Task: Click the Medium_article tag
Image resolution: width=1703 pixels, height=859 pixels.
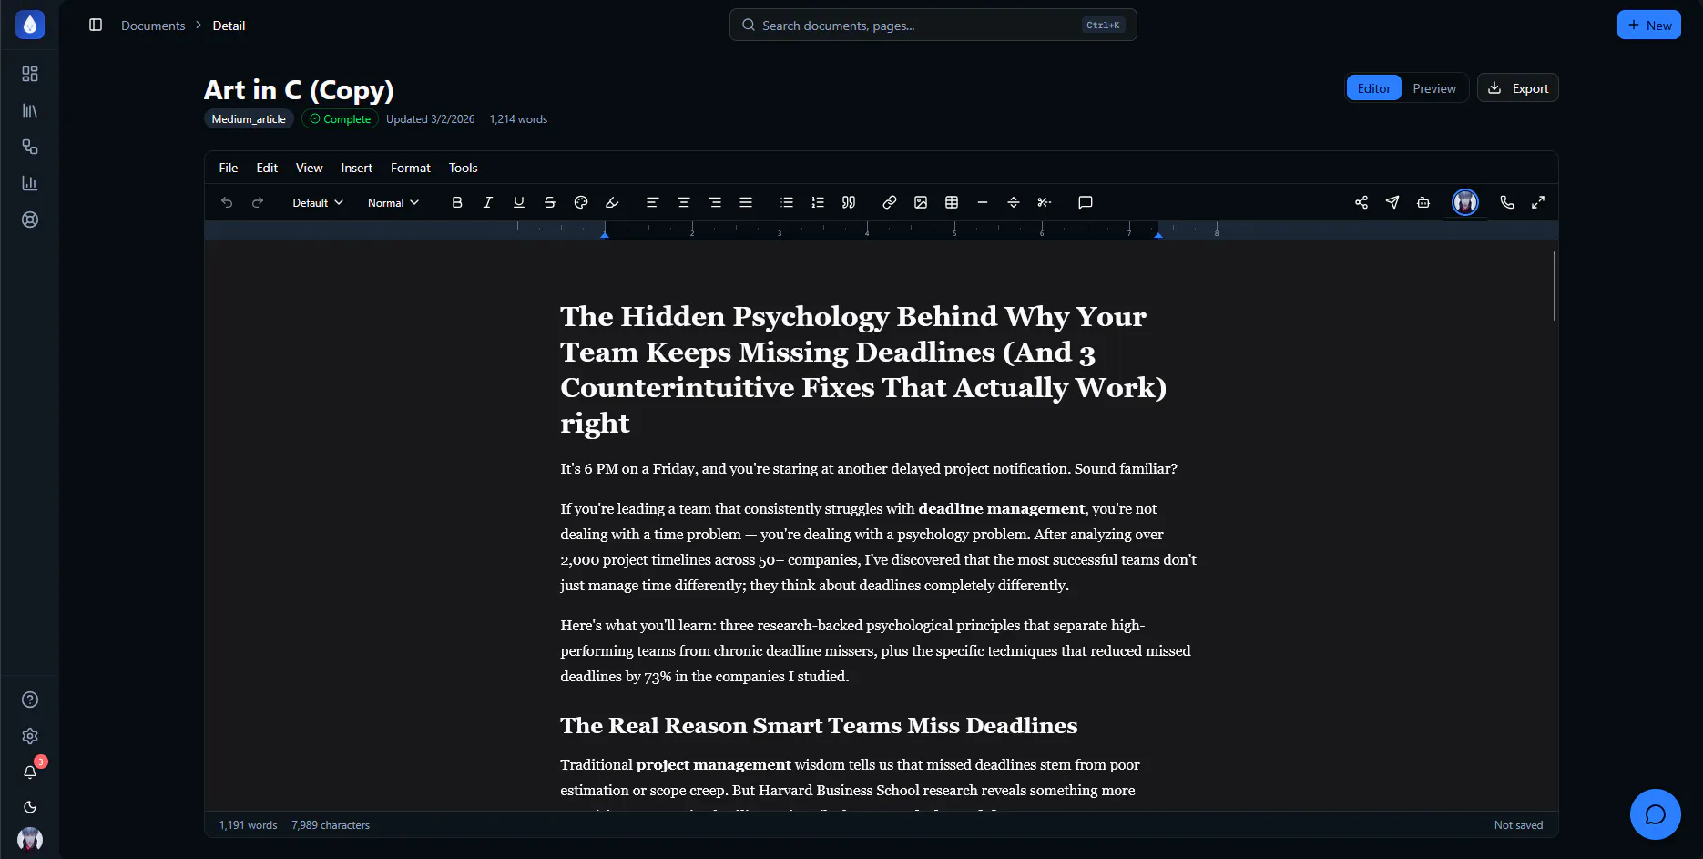Action: (249, 119)
